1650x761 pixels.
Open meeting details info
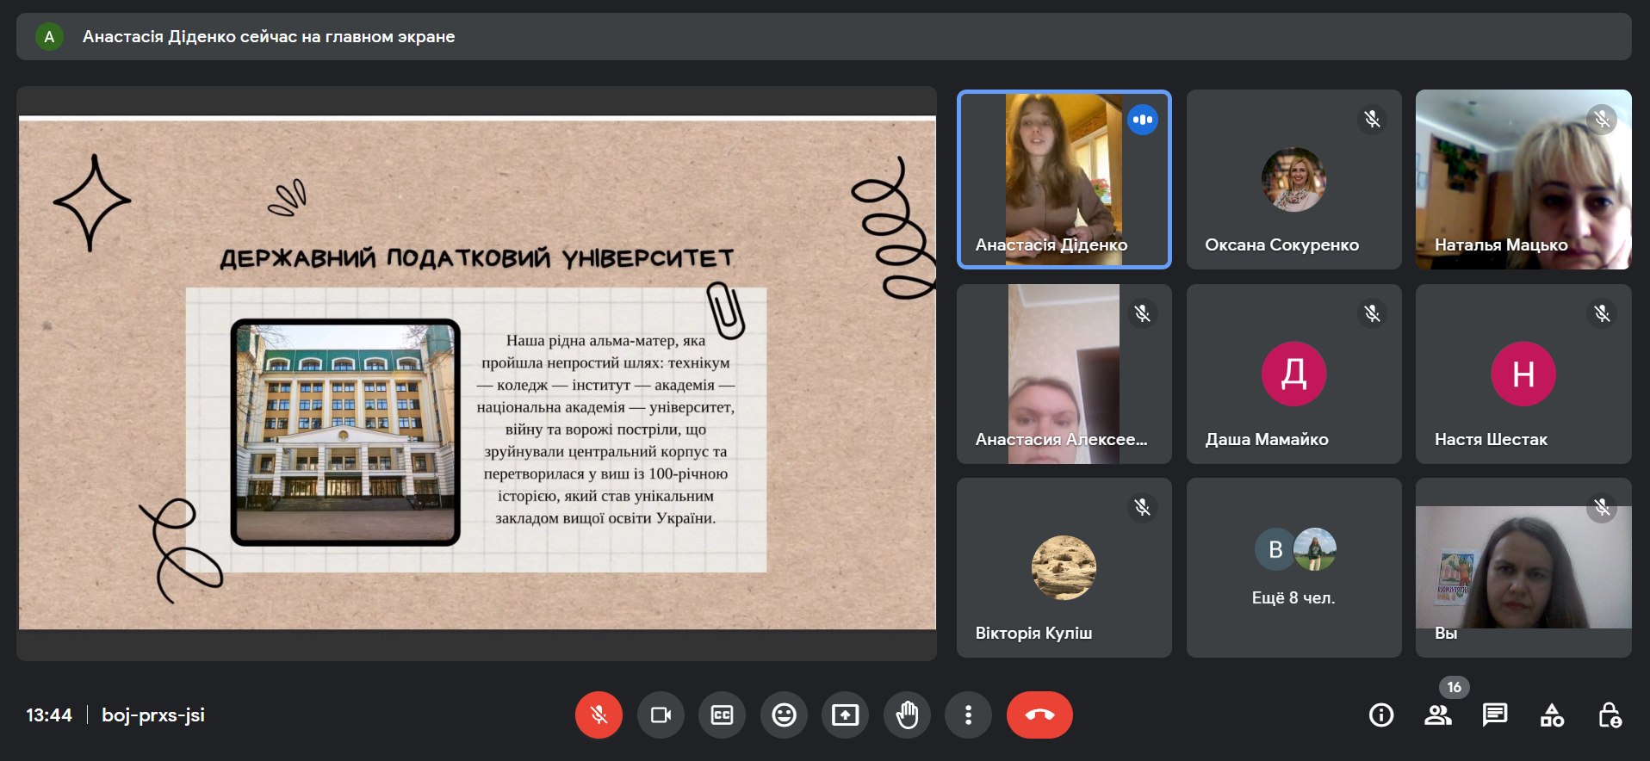(x=1381, y=715)
